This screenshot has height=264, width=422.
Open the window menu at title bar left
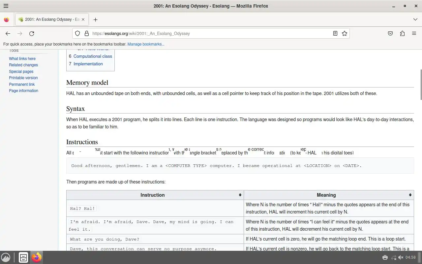pyautogui.click(x=6, y=6)
